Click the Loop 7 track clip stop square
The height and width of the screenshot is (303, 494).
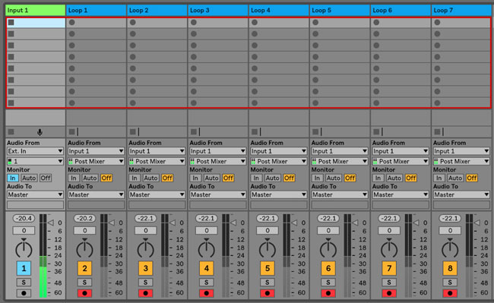(x=437, y=132)
